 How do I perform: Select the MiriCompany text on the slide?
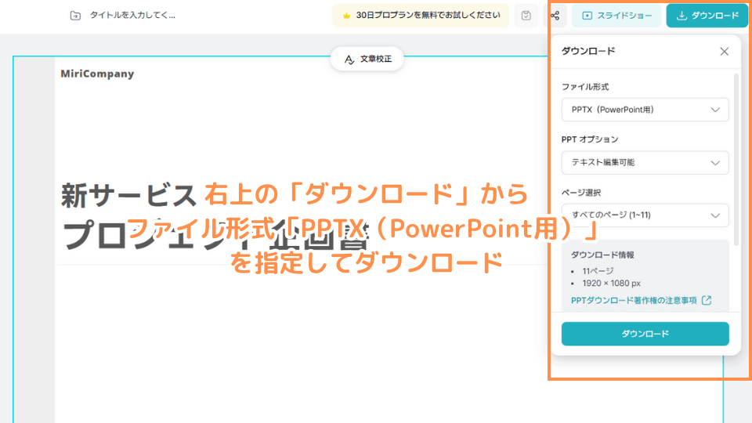(97, 74)
